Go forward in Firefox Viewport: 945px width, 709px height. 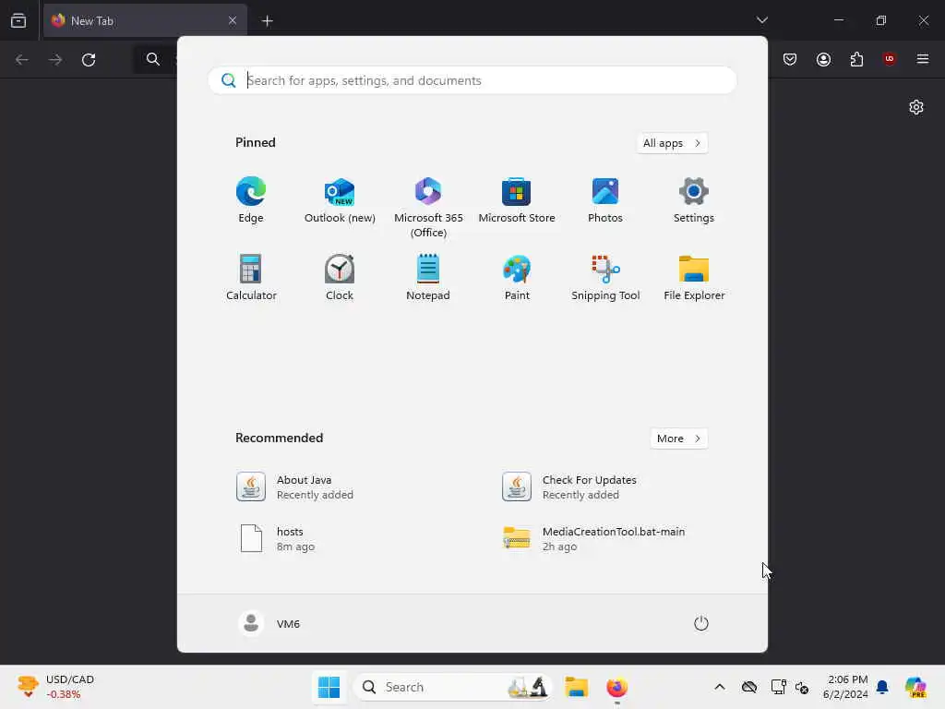pos(55,60)
